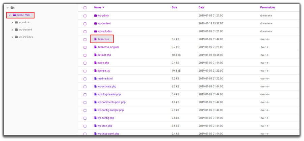
Task: Select the wp-includes folder row name
Action: [x=104, y=31]
